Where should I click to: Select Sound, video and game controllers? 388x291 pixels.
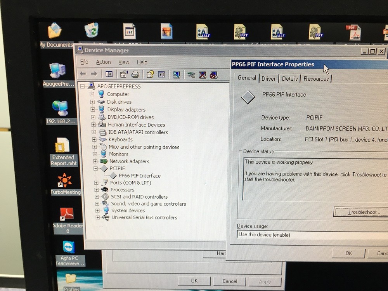click(x=149, y=204)
